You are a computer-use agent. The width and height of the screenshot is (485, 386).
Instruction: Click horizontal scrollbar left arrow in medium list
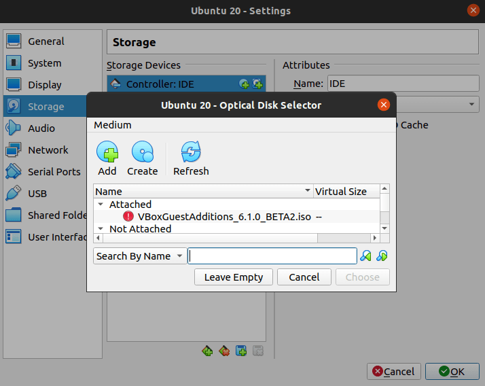tap(98, 238)
